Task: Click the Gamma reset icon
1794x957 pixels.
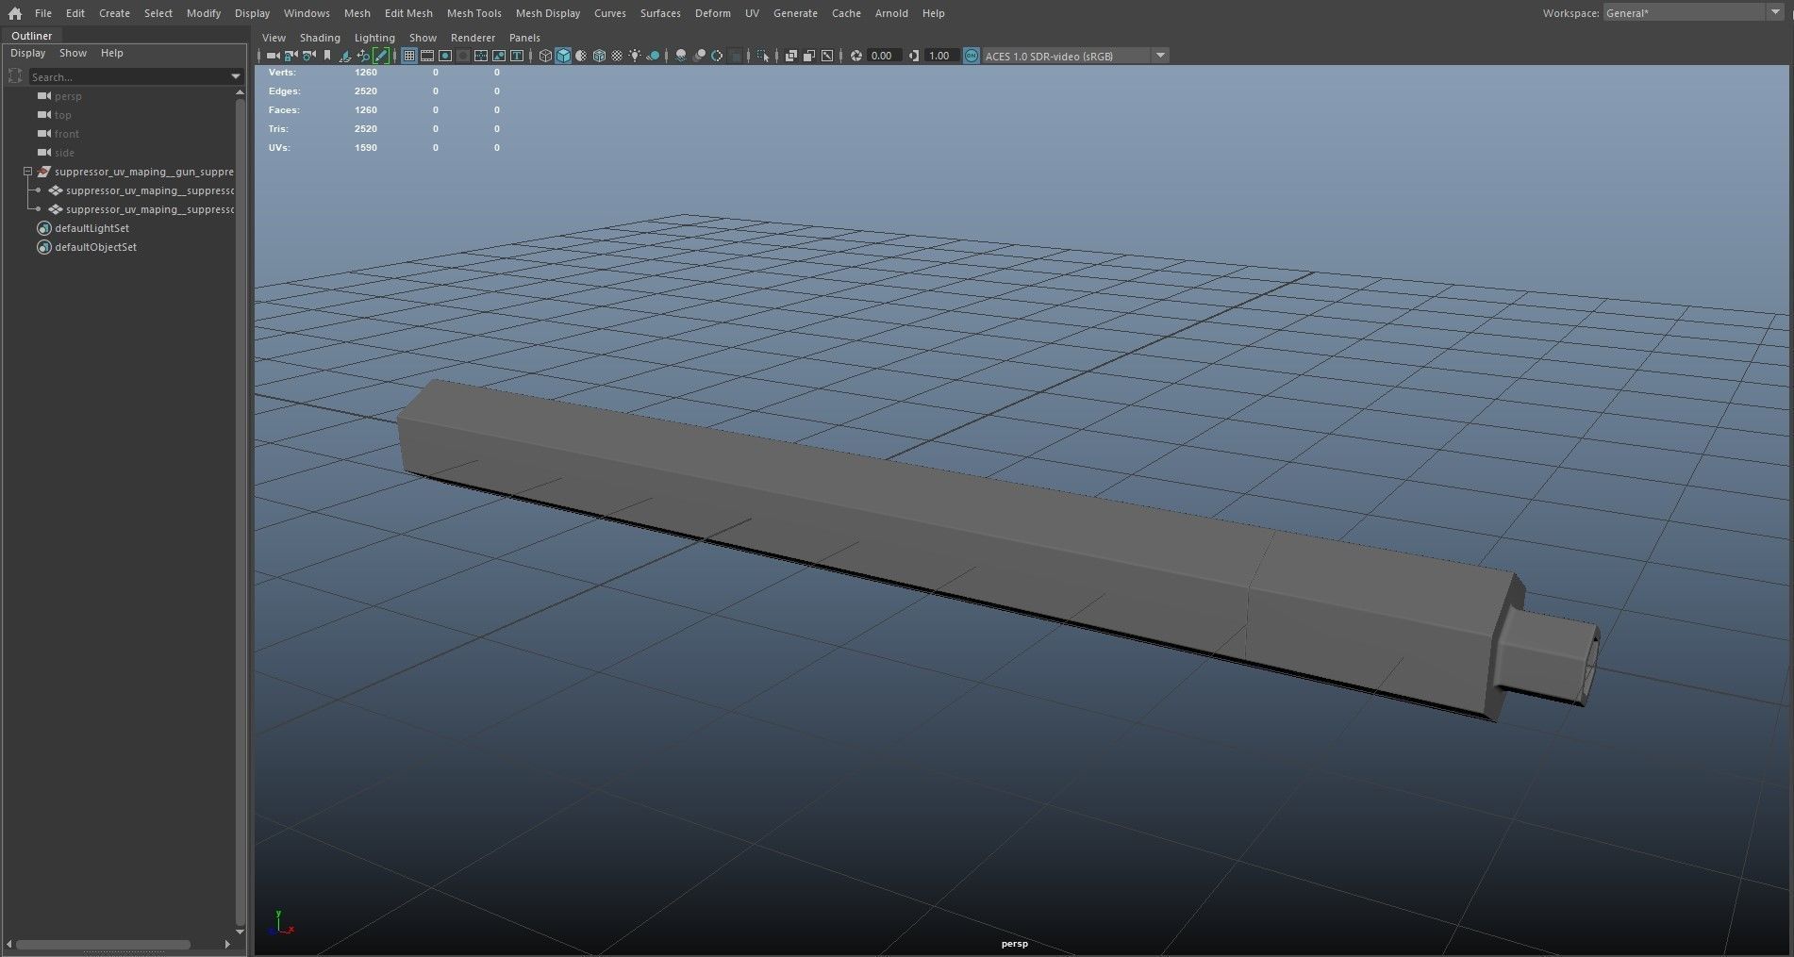Action: point(913,56)
